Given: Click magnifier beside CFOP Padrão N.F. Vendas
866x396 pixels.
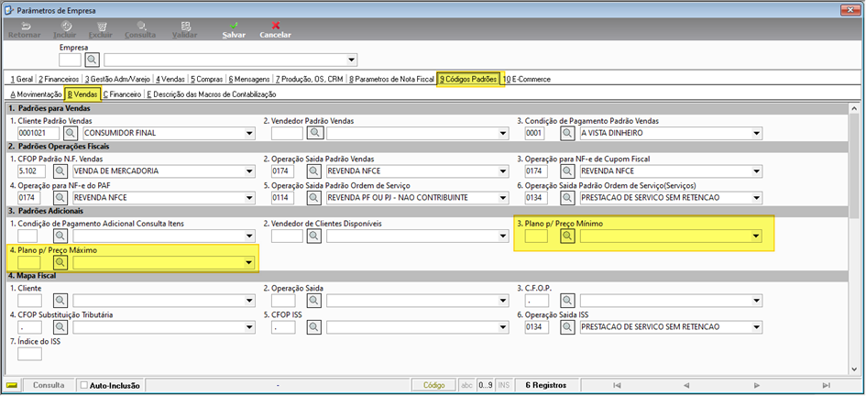Looking at the screenshot, I should (x=60, y=170).
